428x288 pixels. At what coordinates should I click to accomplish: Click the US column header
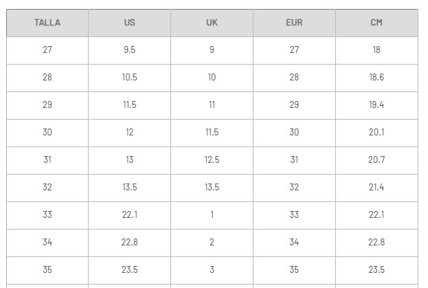(x=129, y=23)
